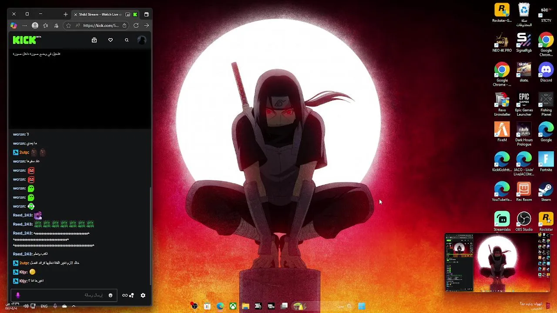
Task: Click the Edge Copilot icon
Action: 13,26
